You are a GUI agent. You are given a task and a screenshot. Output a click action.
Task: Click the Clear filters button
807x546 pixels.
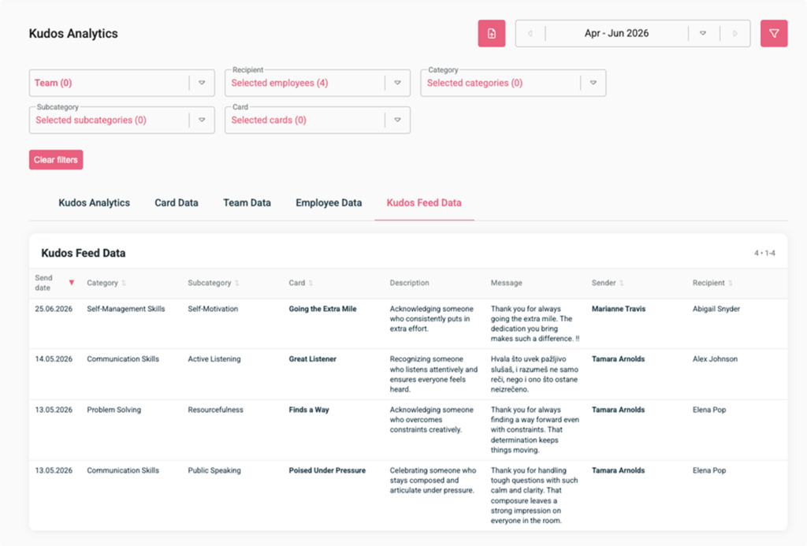[x=56, y=159]
